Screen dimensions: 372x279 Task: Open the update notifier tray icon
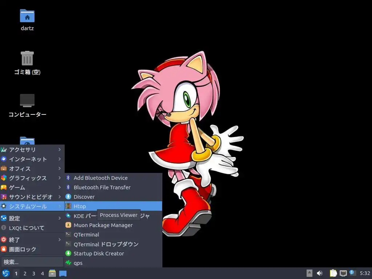coord(353,273)
